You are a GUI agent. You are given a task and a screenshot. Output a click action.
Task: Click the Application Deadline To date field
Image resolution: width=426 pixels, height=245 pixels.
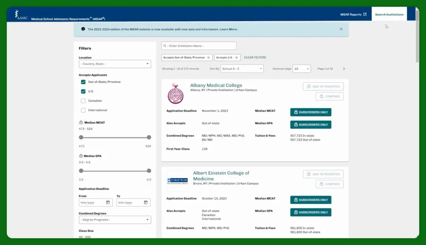click(133, 202)
